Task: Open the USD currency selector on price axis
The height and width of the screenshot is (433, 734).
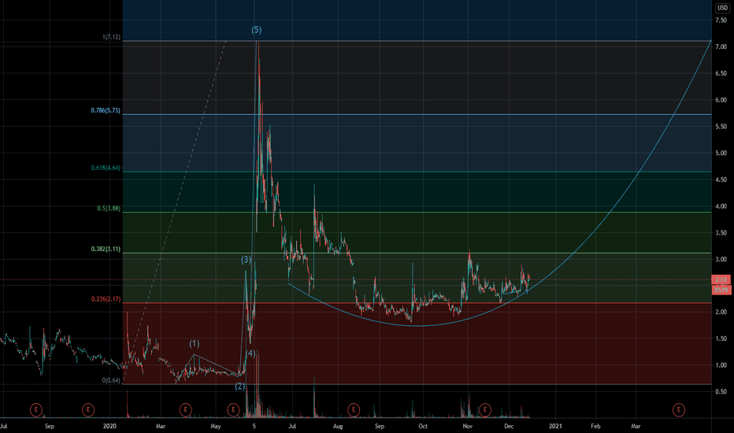Action: (x=722, y=8)
